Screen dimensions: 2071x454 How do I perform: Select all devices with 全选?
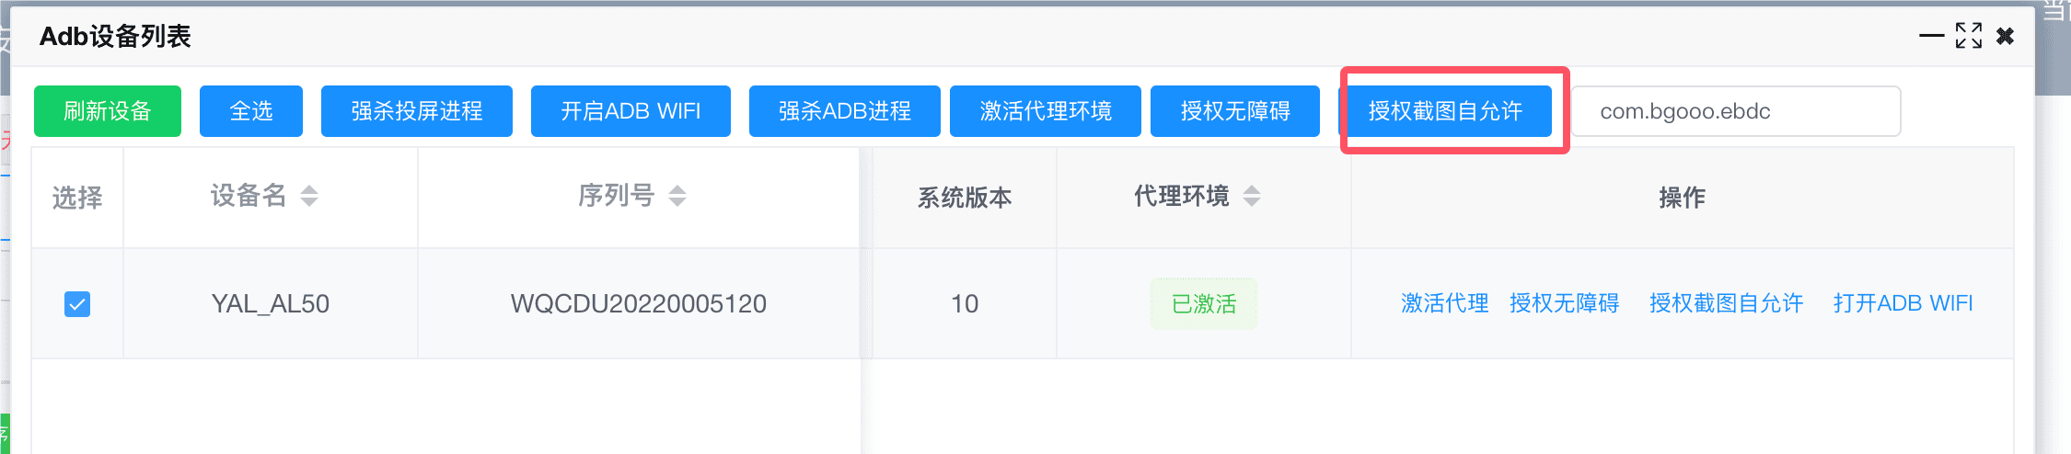(251, 111)
